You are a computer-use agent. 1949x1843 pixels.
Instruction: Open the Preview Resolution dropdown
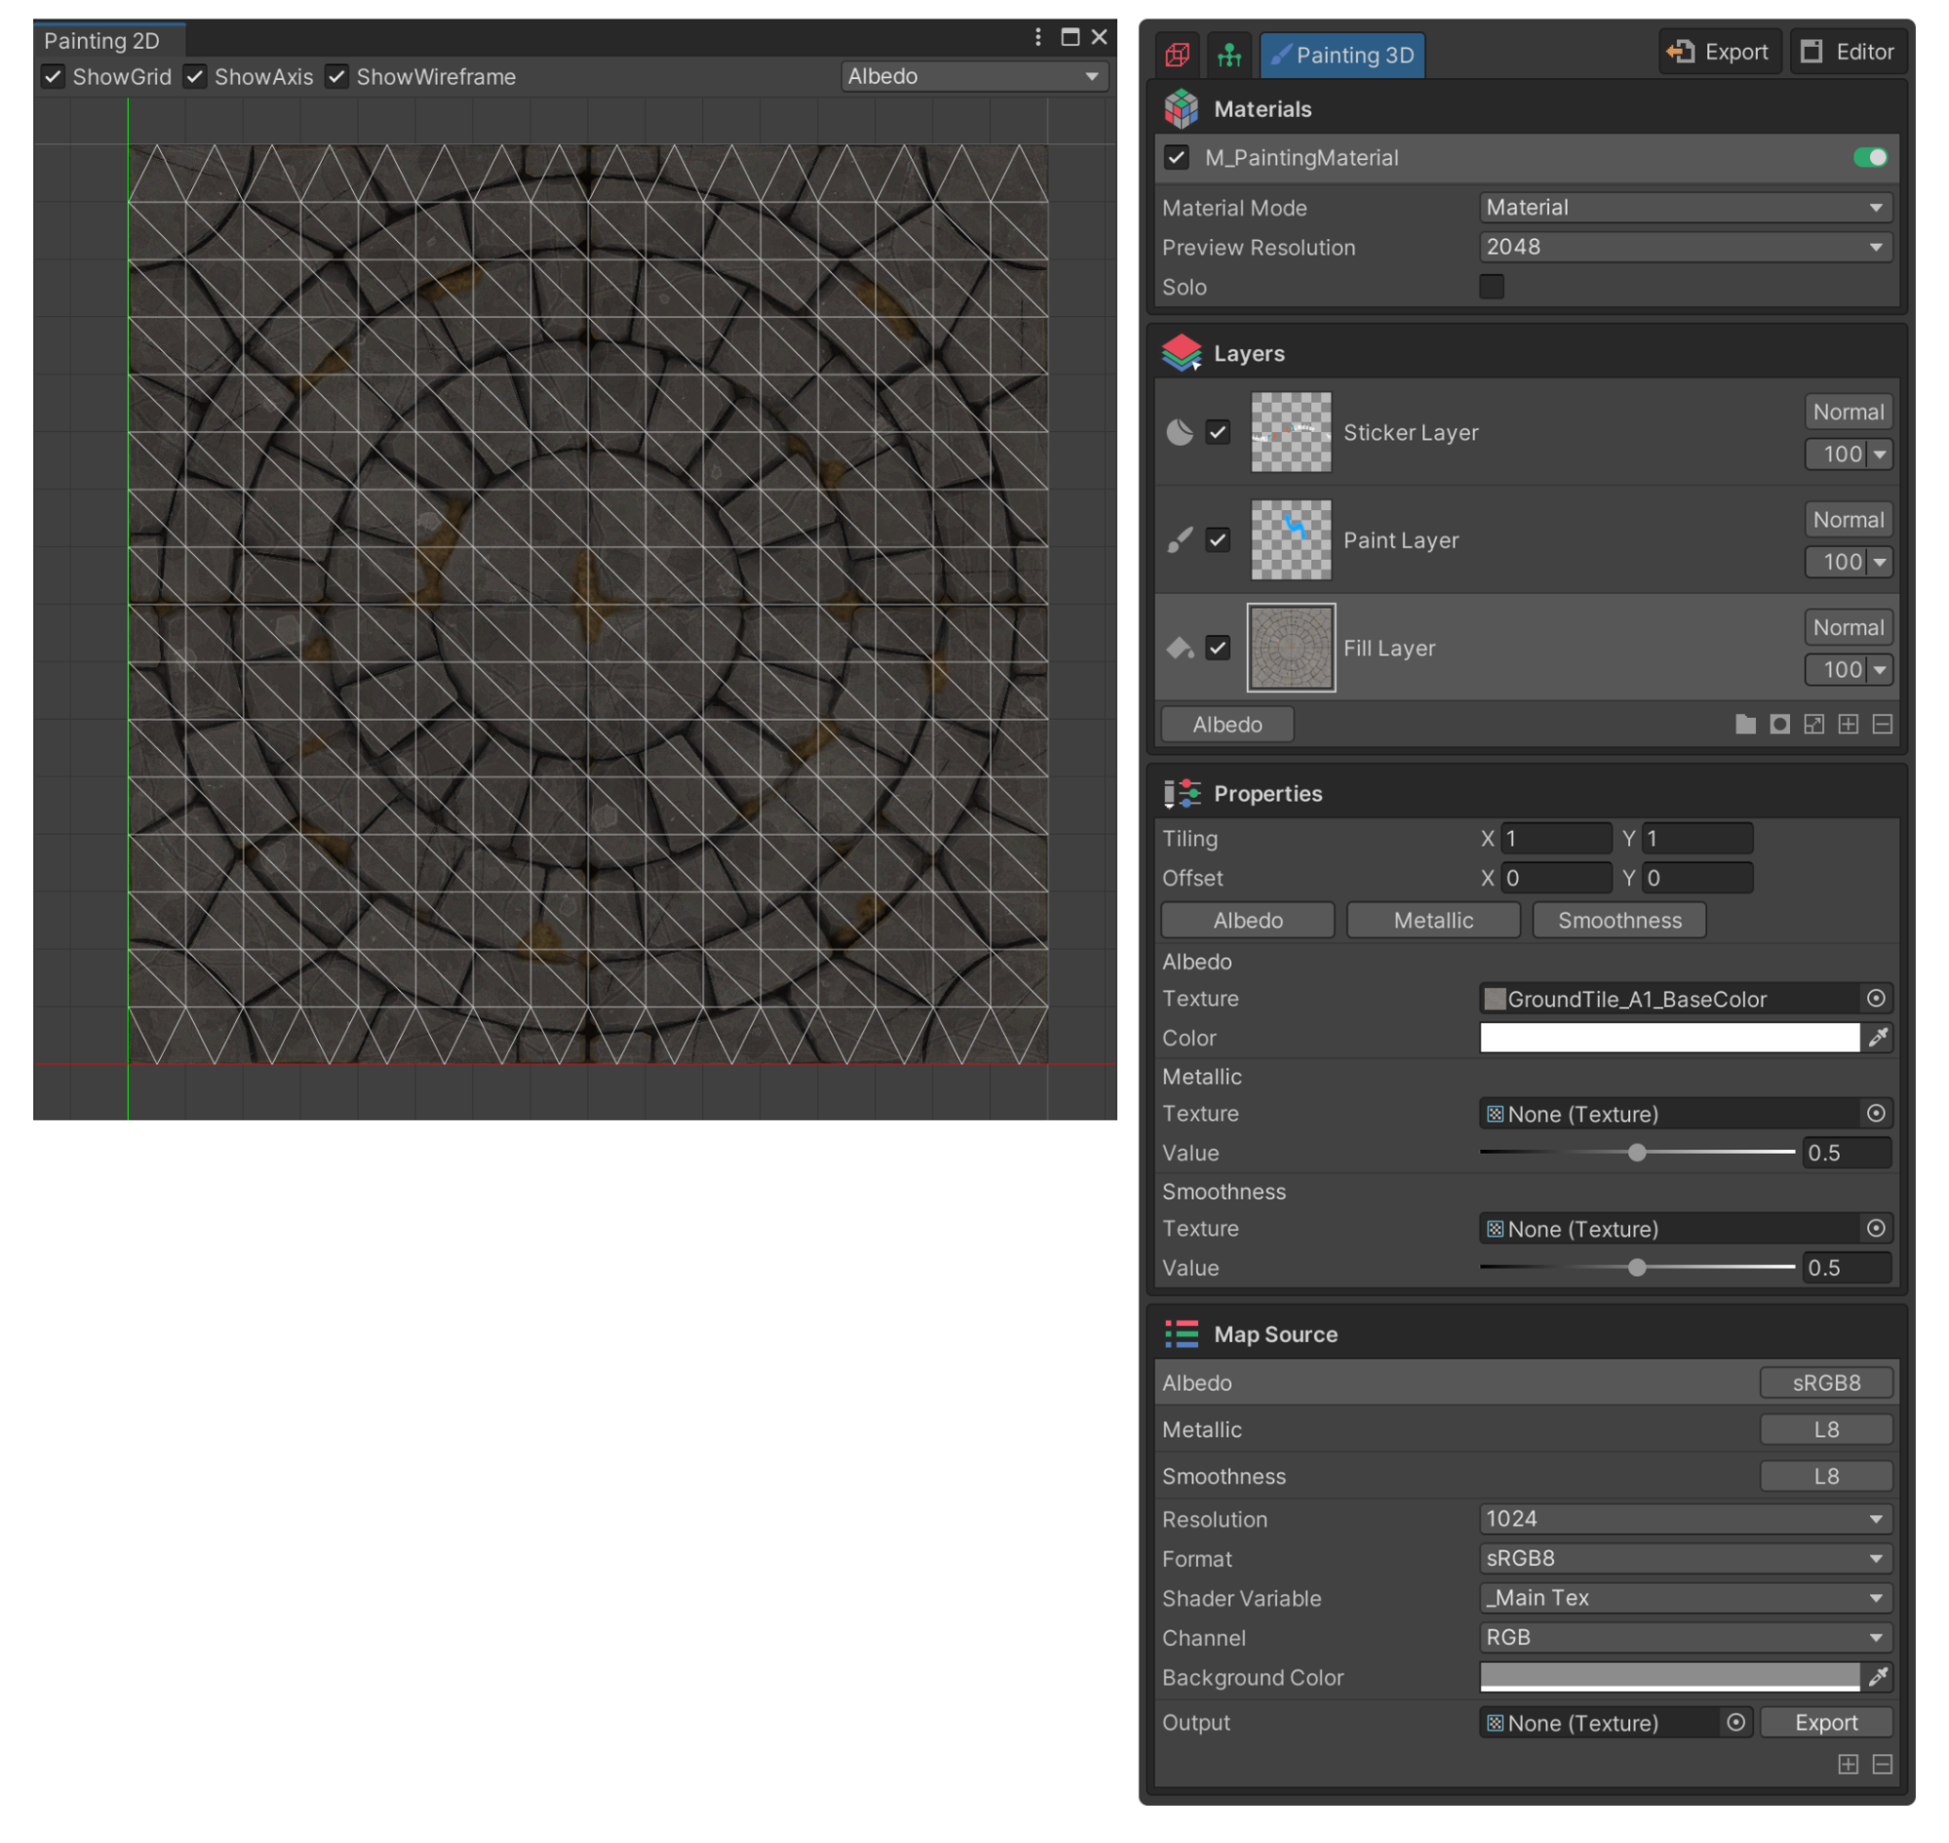(1685, 248)
